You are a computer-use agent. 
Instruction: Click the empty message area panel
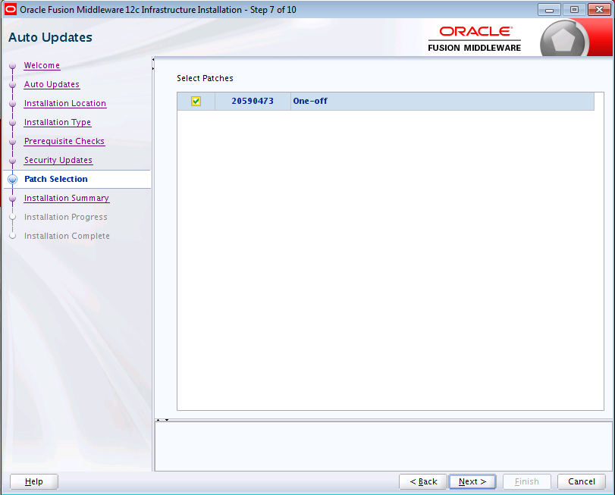click(x=383, y=446)
